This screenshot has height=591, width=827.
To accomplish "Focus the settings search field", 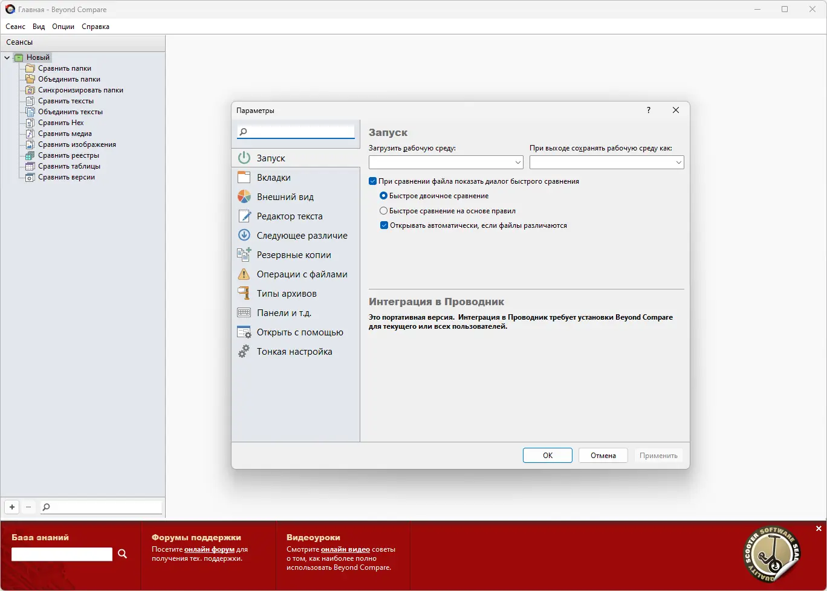I will (x=296, y=131).
